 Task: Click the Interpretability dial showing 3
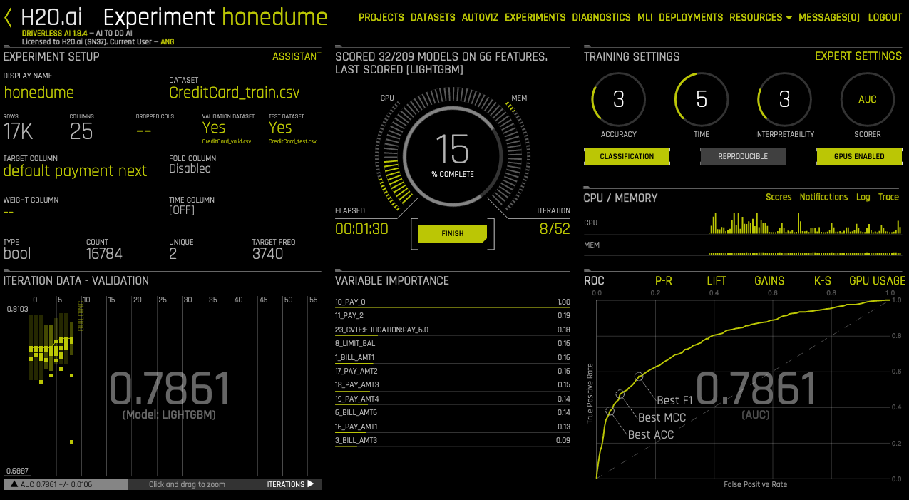784,99
